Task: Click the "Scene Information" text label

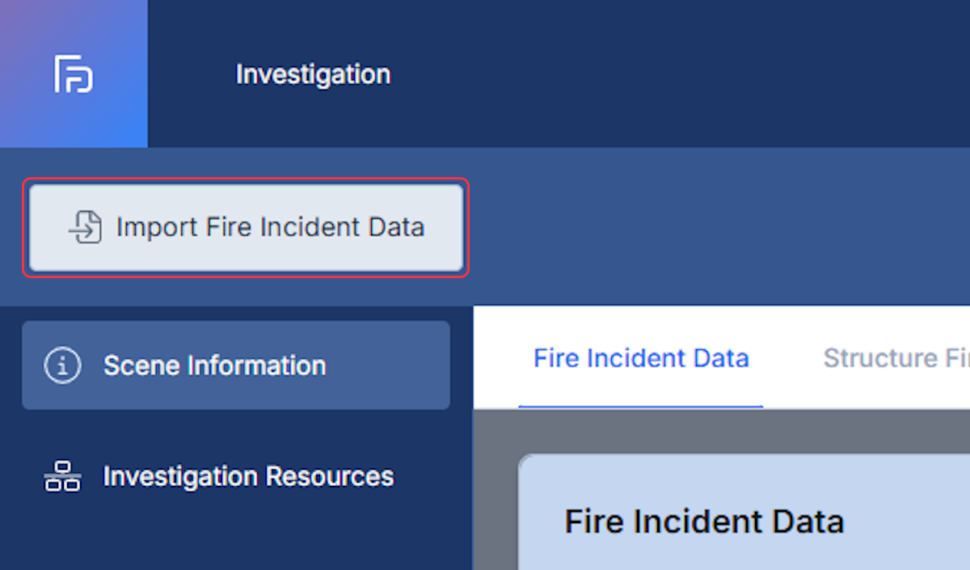Action: [215, 365]
